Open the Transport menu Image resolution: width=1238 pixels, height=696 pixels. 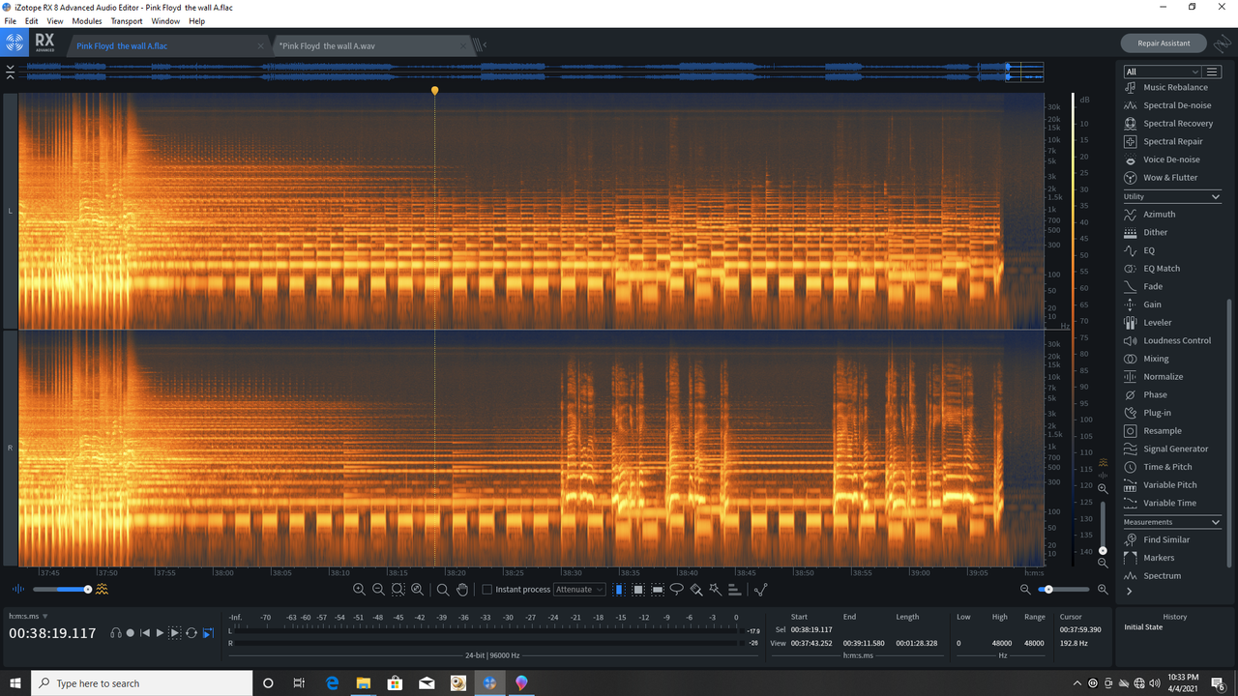[x=127, y=20]
